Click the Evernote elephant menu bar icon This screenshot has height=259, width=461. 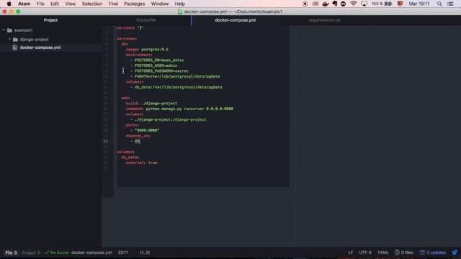[334, 4]
